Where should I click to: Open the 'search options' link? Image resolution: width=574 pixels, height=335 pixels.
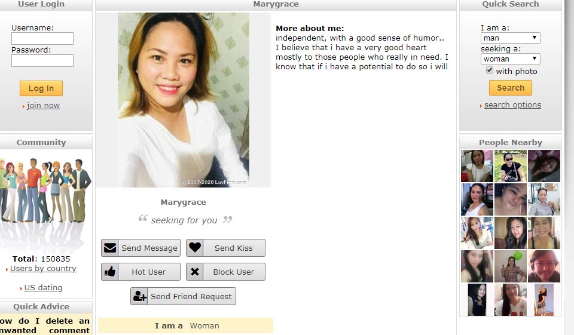(x=512, y=105)
